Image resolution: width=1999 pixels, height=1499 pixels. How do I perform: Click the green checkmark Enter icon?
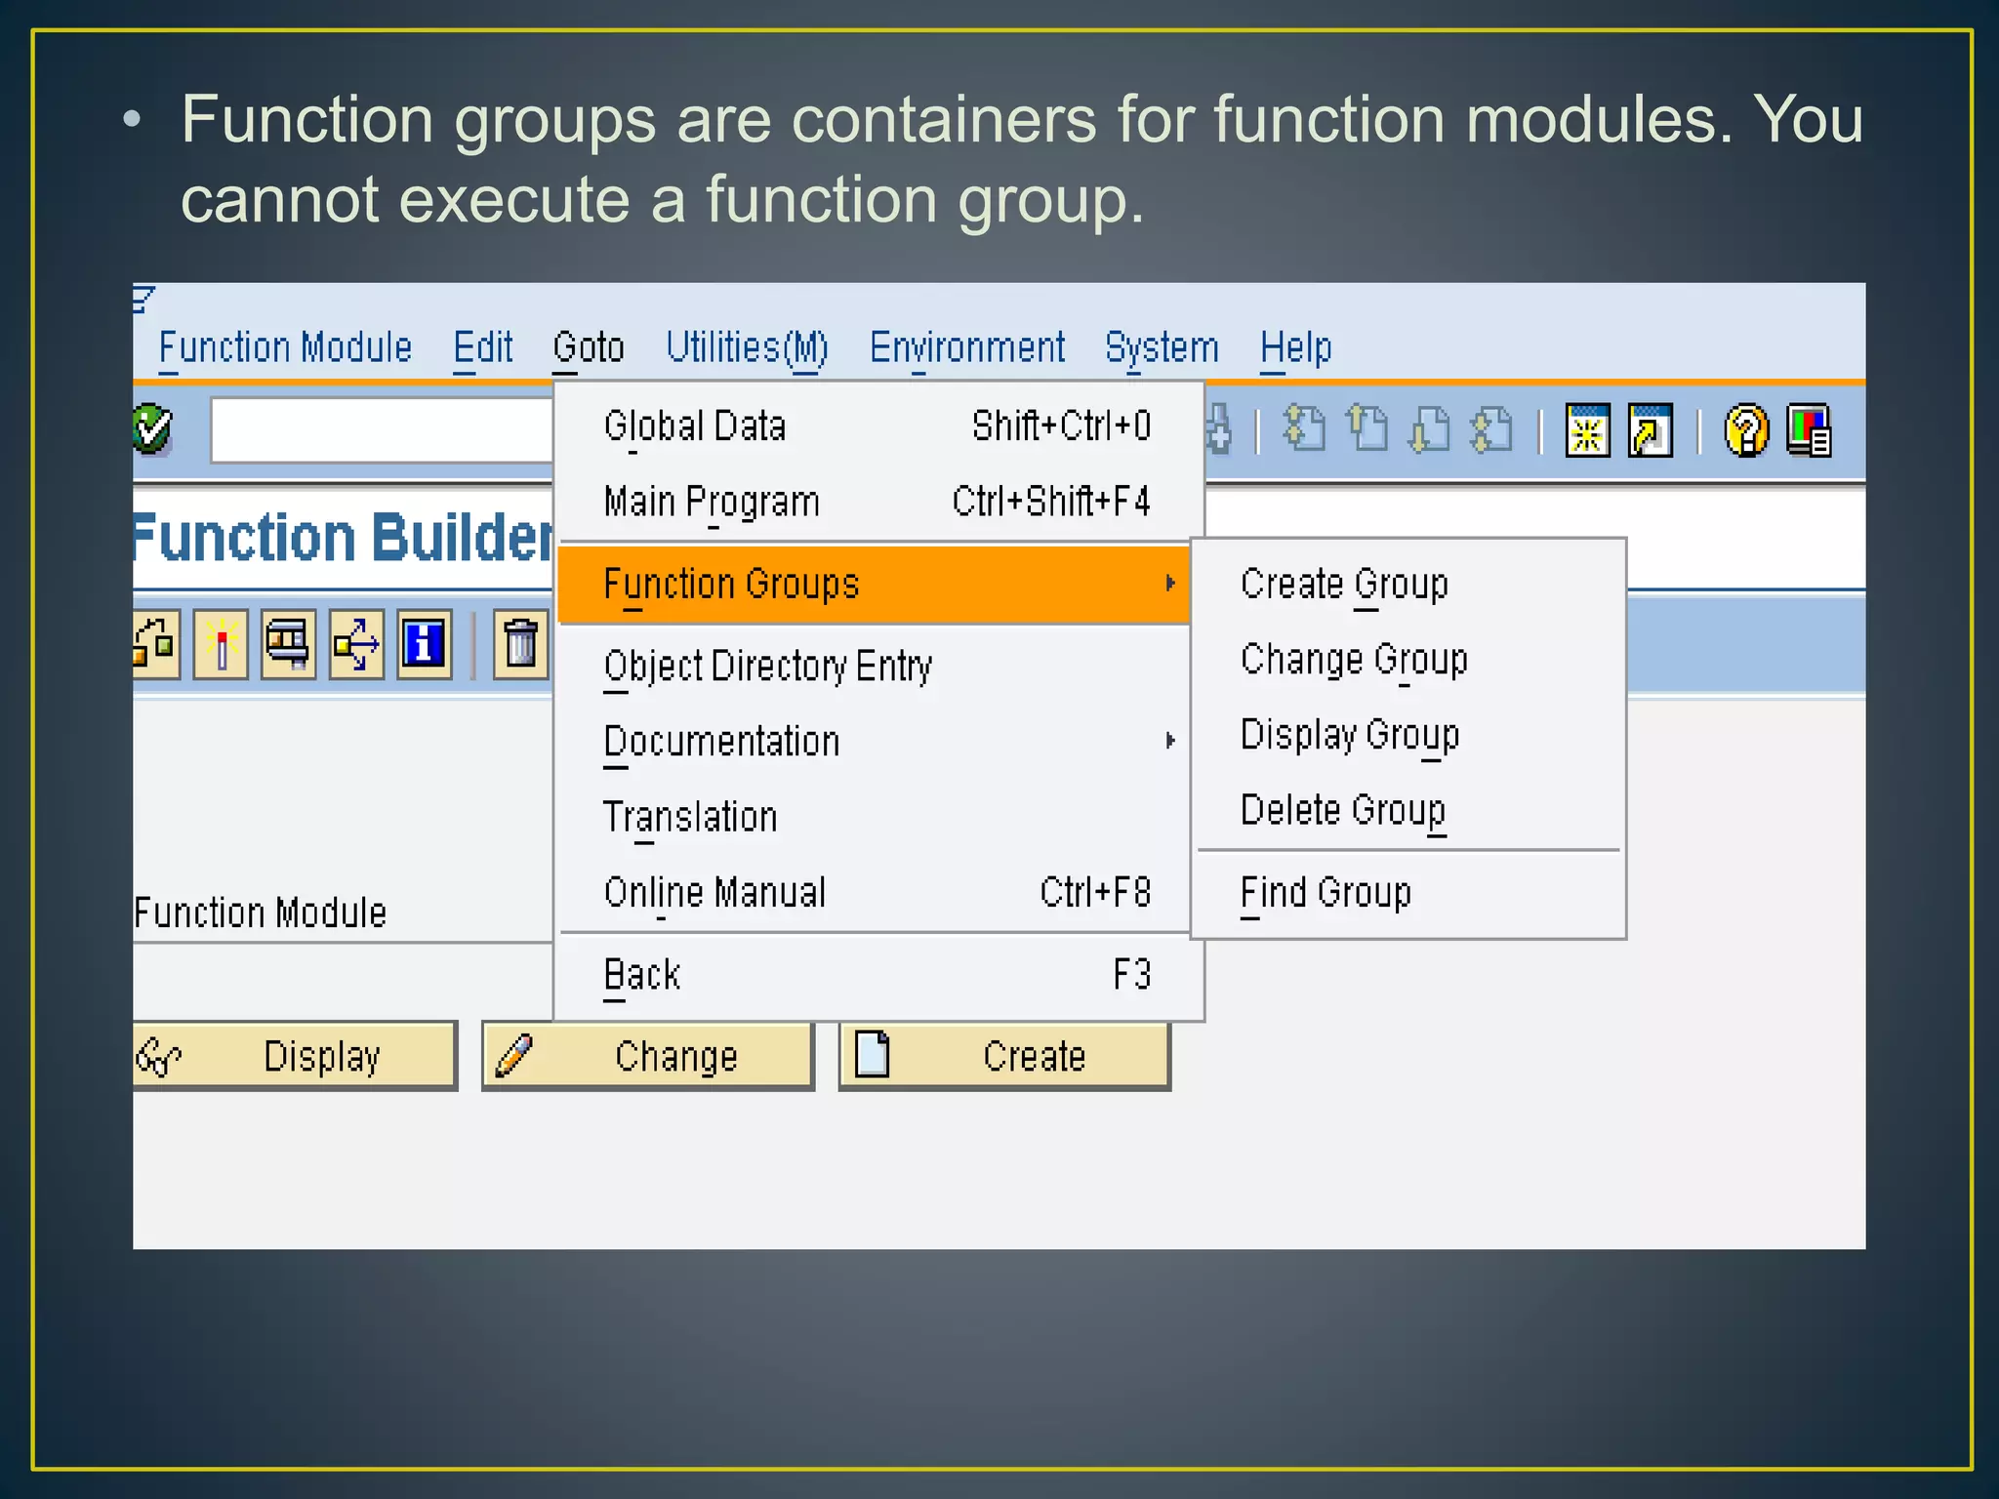pyautogui.click(x=152, y=429)
